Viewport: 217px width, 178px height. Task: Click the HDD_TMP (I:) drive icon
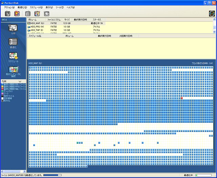pos(29,30)
